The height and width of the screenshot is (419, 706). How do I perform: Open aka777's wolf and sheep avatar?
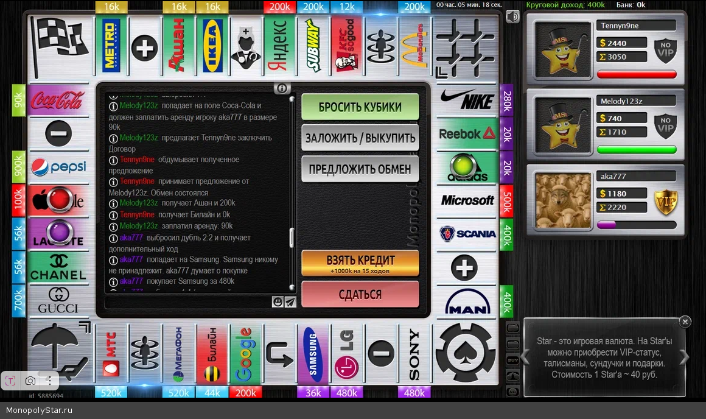(x=562, y=201)
